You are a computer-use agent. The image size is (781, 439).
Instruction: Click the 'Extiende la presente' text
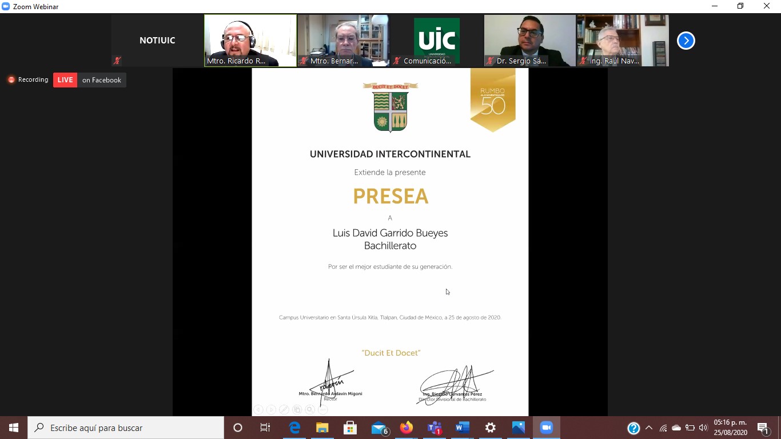(390, 172)
